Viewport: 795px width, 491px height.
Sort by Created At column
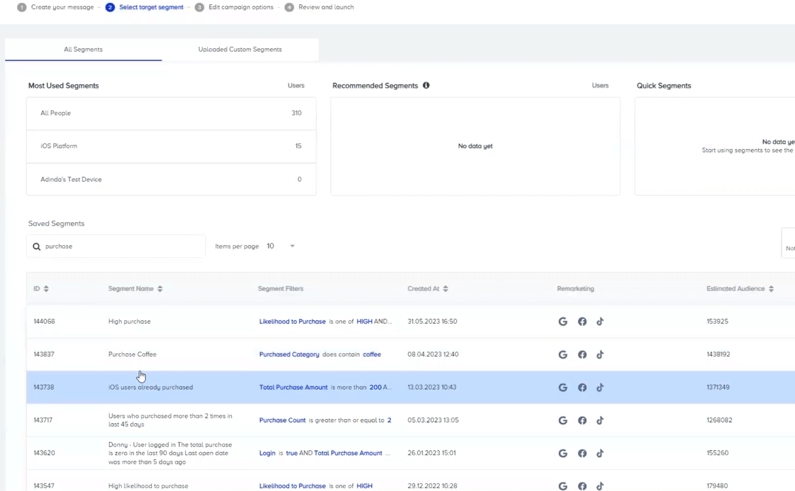(445, 289)
